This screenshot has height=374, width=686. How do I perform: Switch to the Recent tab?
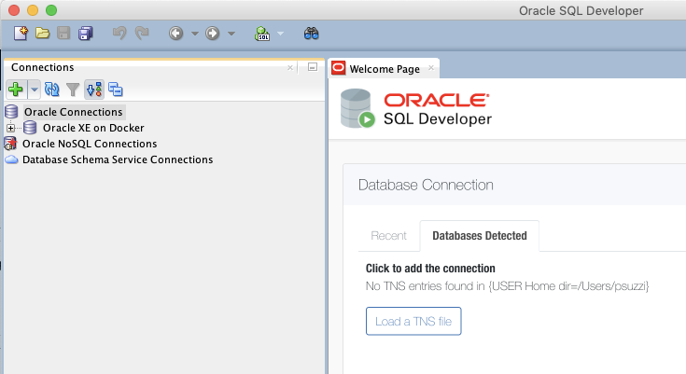click(388, 236)
